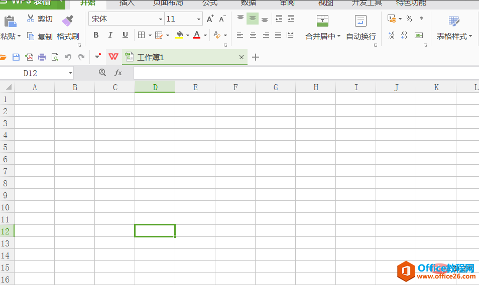Open the 视图 (View) tab

tap(326, 3)
